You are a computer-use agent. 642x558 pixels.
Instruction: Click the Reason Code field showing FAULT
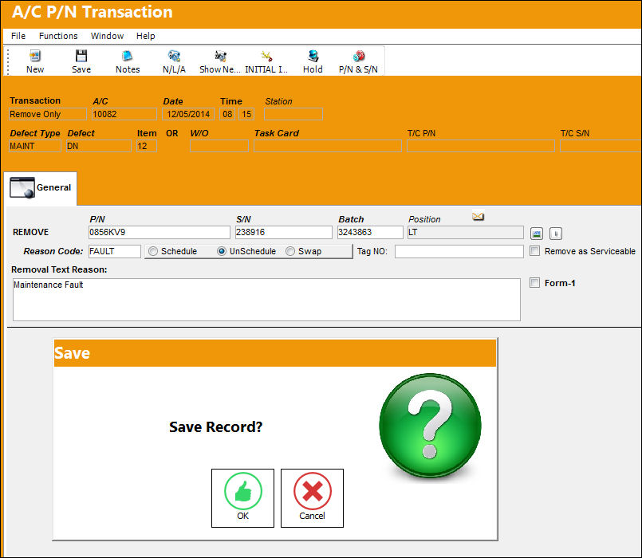click(115, 251)
